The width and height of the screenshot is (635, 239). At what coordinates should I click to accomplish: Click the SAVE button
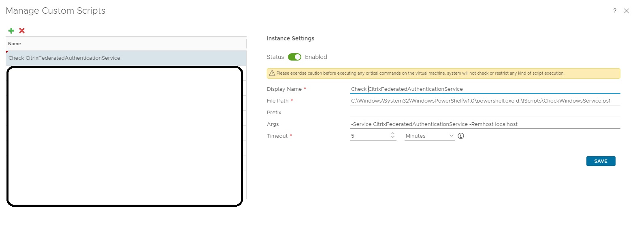(x=601, y=161)
